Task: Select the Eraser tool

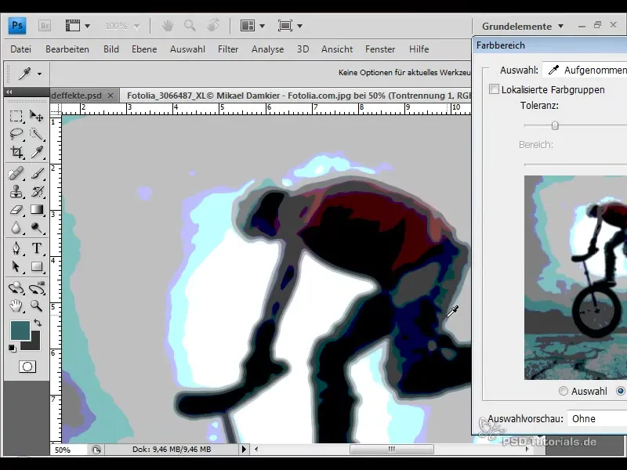Action: tap(16, 210)
